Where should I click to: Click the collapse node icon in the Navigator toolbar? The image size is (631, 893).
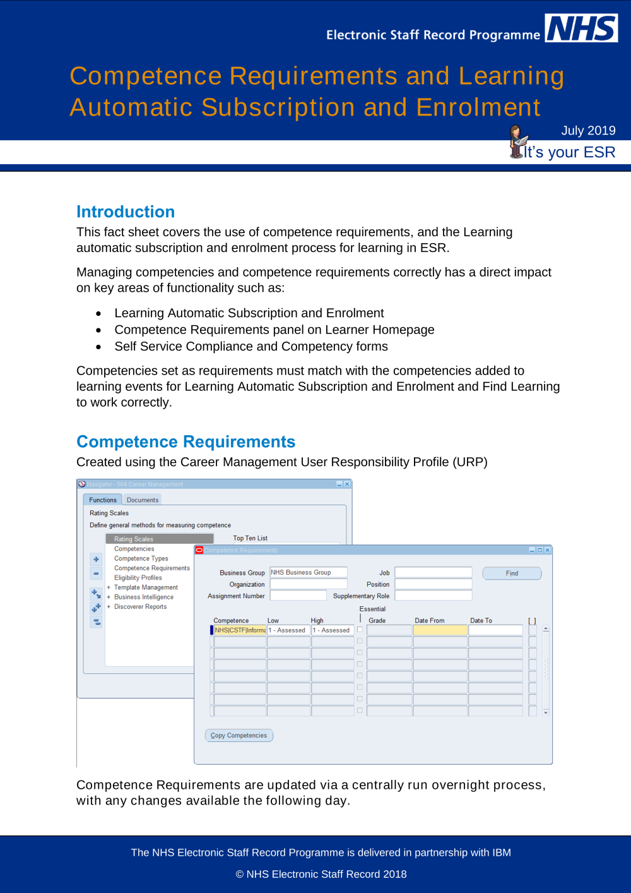95,572
